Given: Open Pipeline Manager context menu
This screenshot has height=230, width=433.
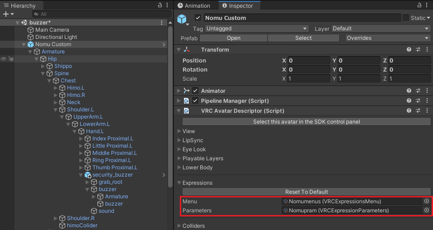Looking at the screenshot, I should [427, 101].
